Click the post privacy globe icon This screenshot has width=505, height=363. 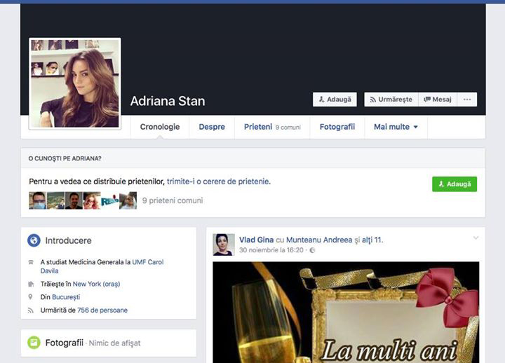[x=312, y=250]
